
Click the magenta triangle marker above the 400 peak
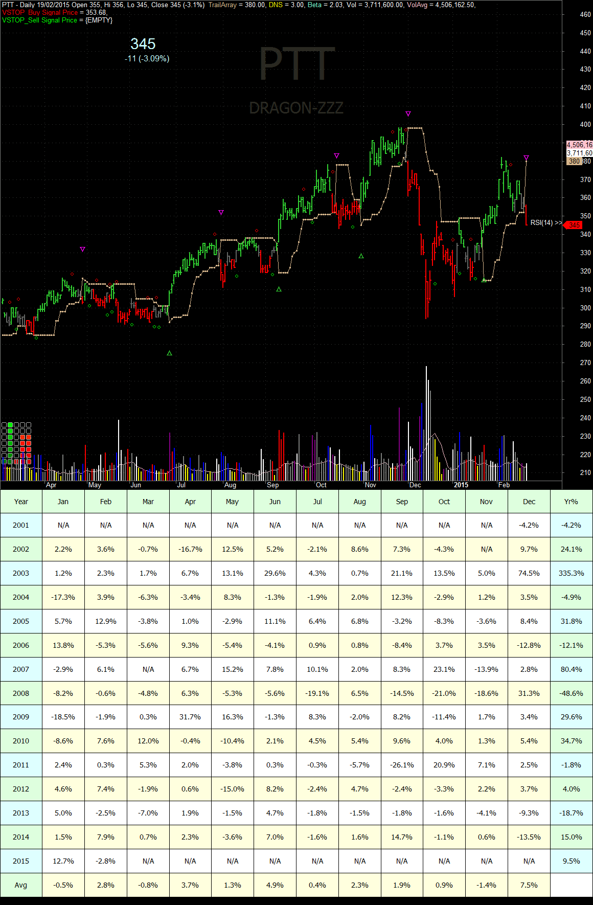tap(408, 114)
